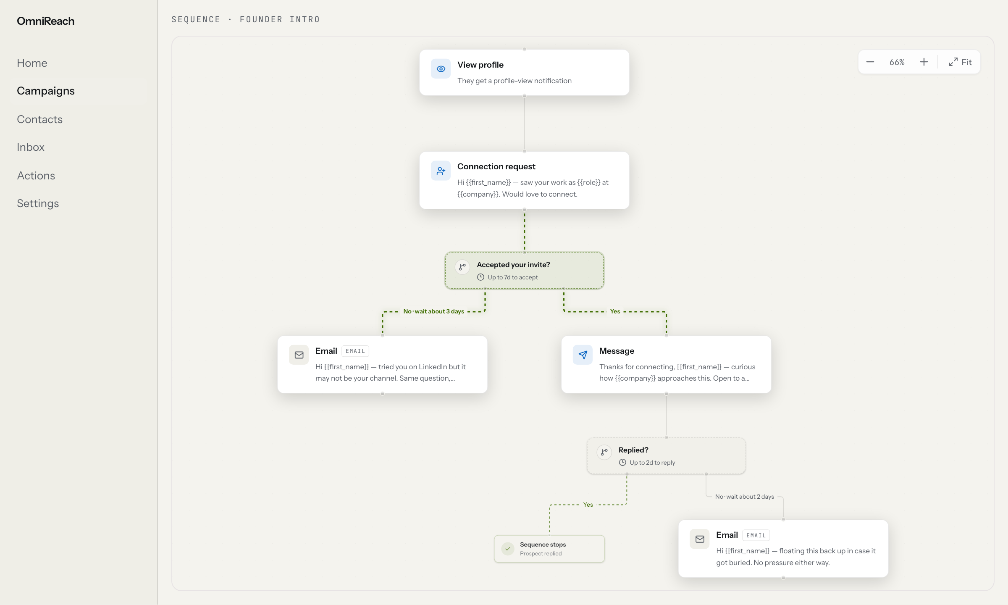Select the View profile step card

tap(524, 73)
